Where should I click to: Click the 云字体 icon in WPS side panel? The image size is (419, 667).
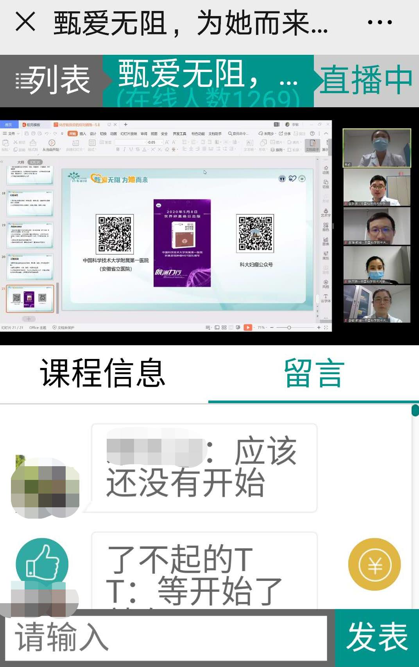pyautogui.click(x=326, y=298)
